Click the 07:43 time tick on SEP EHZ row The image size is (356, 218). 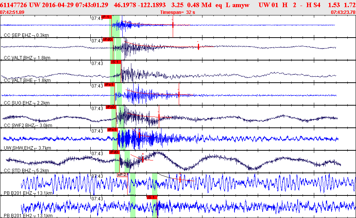(x=97, y=18)
